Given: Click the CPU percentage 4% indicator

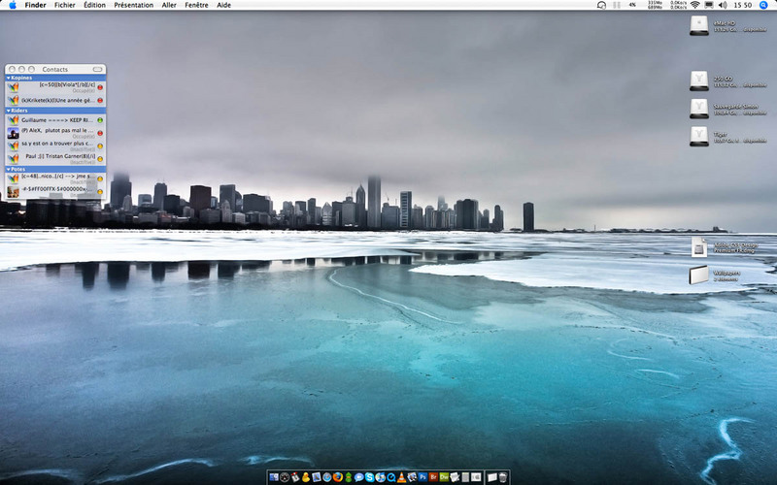Looking at the screenshot, I should pyautogui.click(x=632, y=5).
